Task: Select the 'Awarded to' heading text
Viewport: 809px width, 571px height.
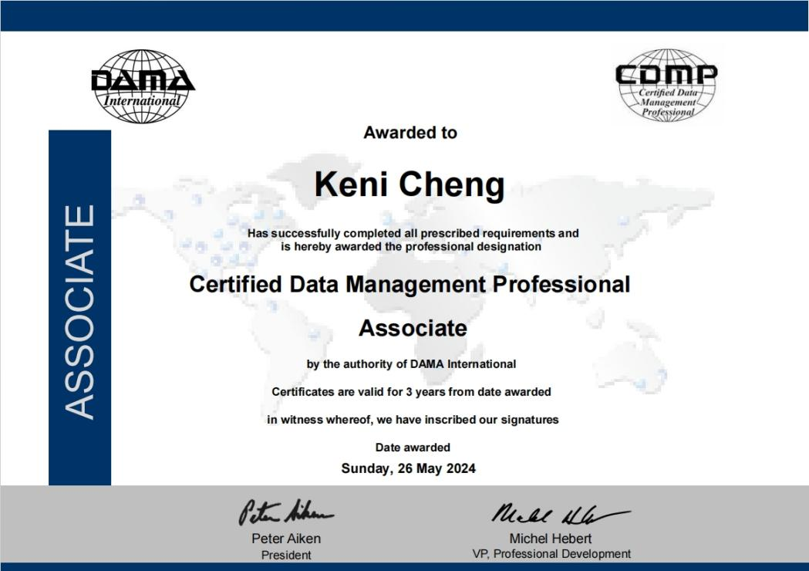Action: 410,133
